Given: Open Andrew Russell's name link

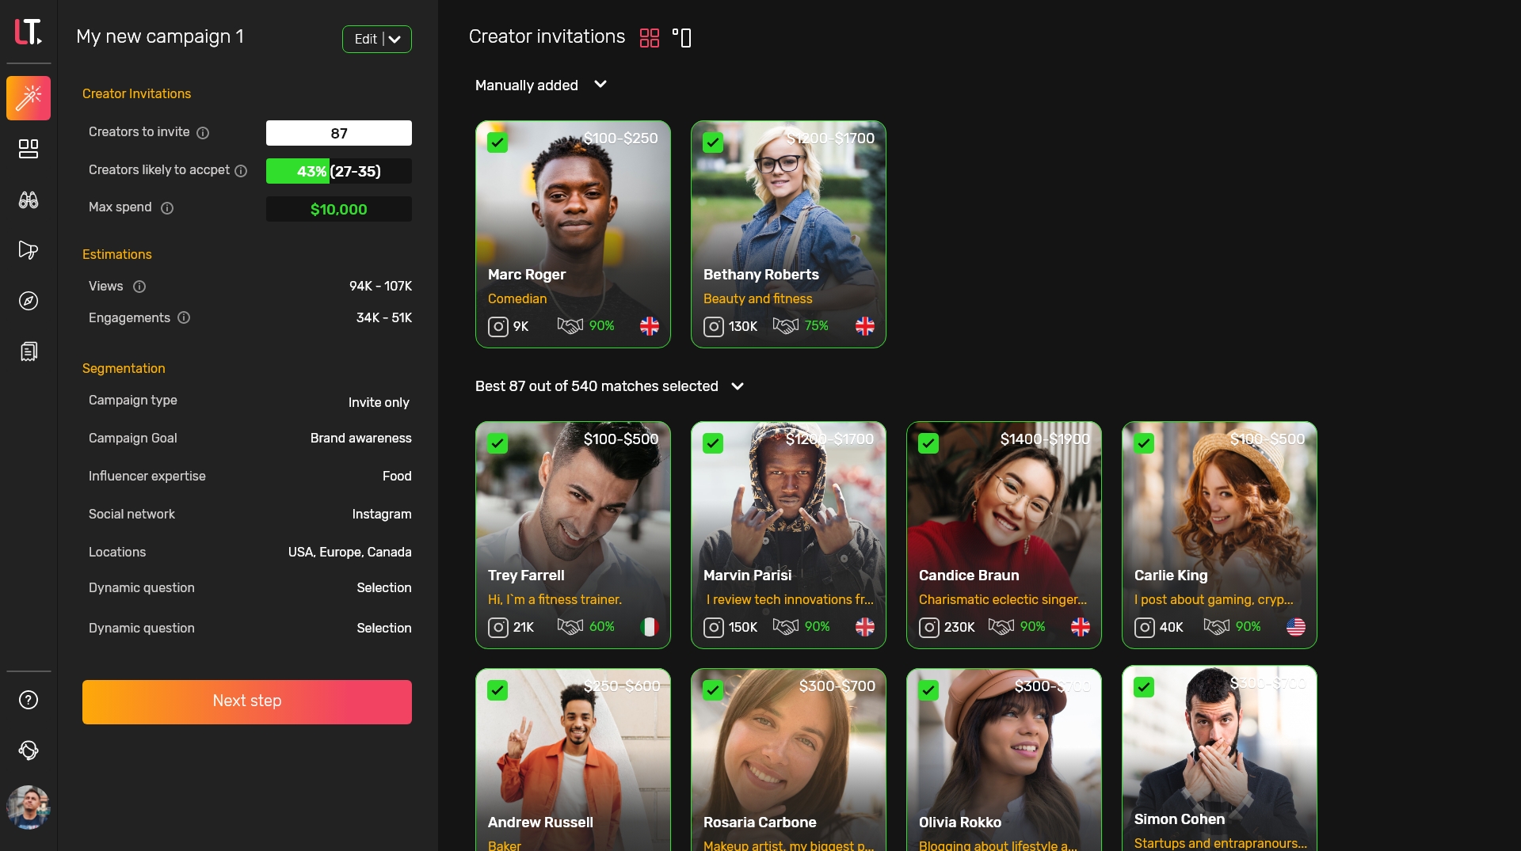Looking at the screenshot, I should point(540,823).
